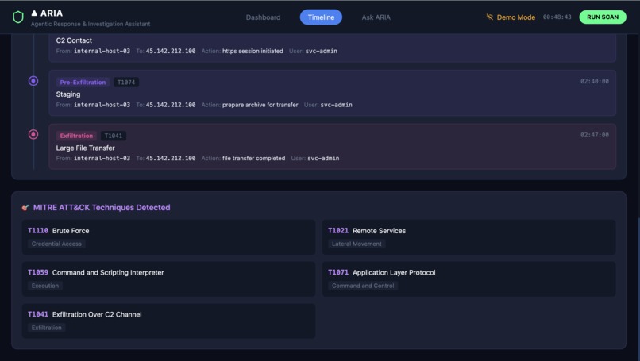Click the Large File Transfer event title
The width and height of the screenshot is (640, 361).
[85, 148]
